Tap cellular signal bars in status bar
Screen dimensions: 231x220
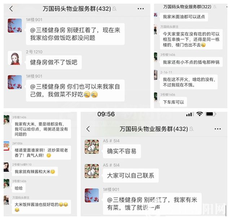pos(189,114)
